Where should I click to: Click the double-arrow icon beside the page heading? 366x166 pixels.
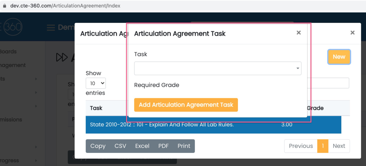[62, 57]
